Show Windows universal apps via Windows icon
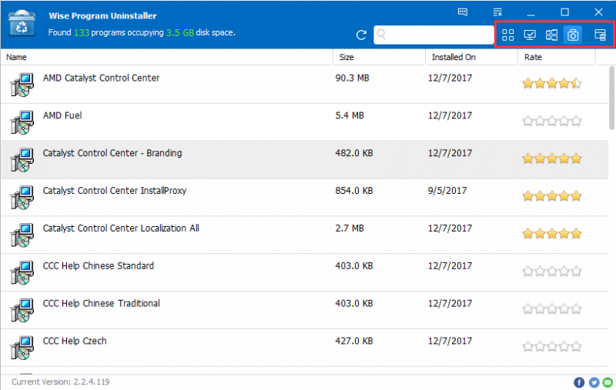This screenshot has height=390, width=616. point(551,35)
